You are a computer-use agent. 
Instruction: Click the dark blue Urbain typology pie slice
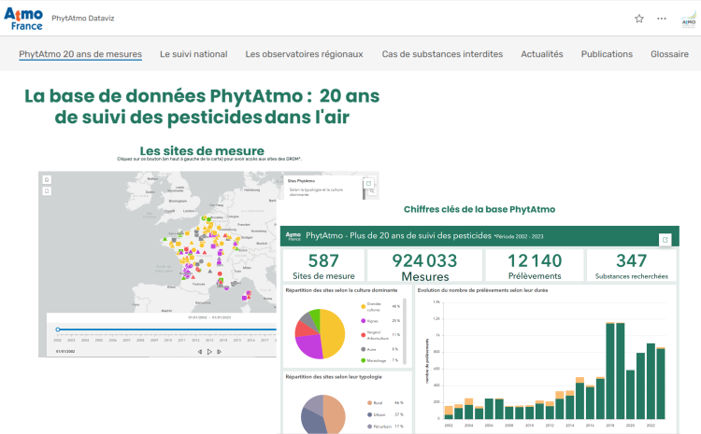[x=312, y=422]
